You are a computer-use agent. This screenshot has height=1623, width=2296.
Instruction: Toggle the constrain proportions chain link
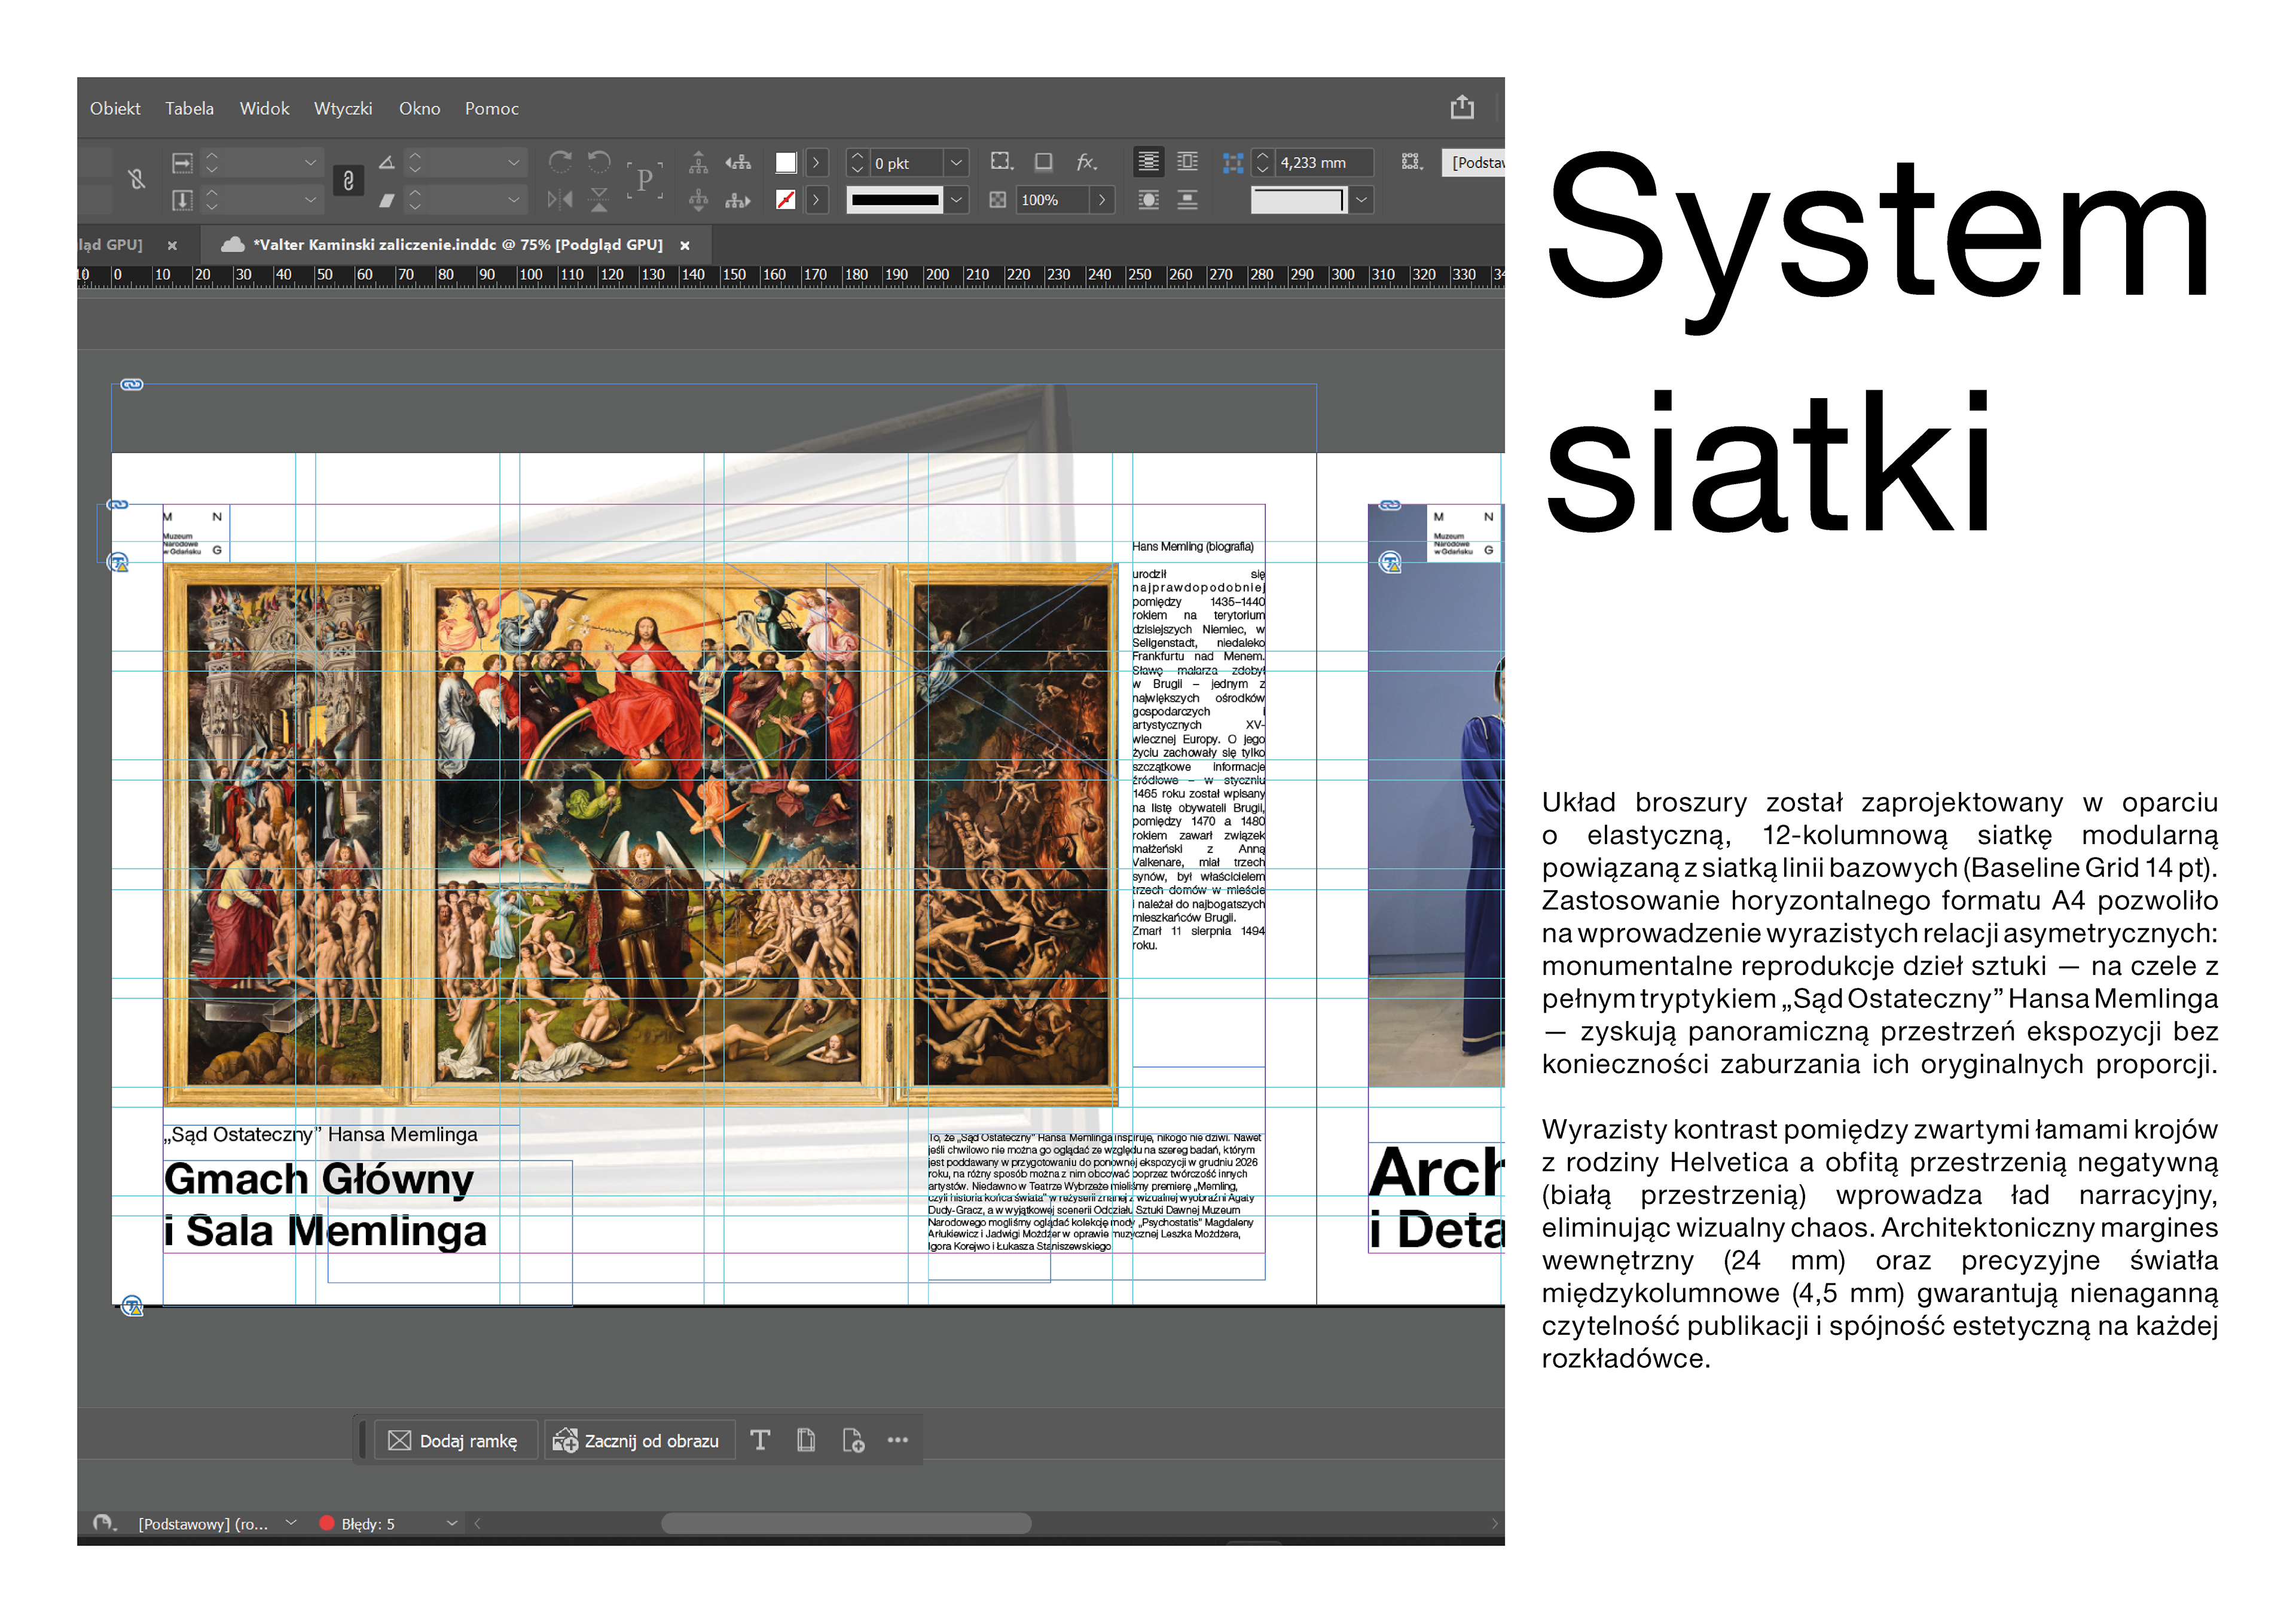point(348,181)
